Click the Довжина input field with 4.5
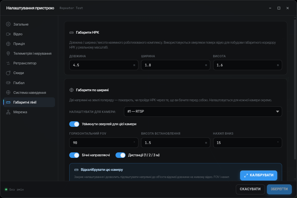The image size is (297, 198). (104, 65)
